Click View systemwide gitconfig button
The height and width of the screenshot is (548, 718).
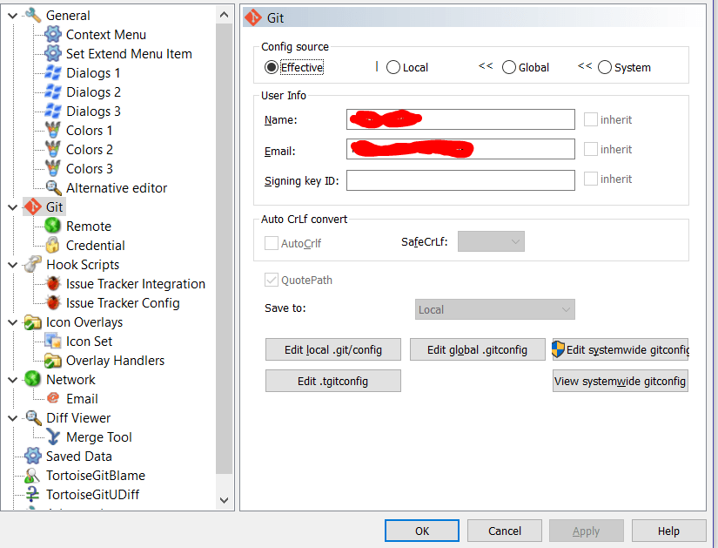click(620, 381)
